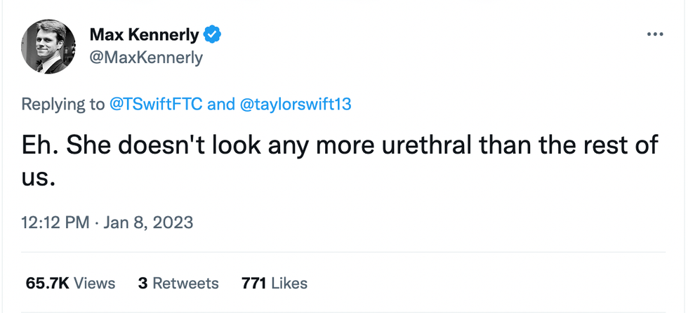Click "and" between the two mentions

pos(221,105)
